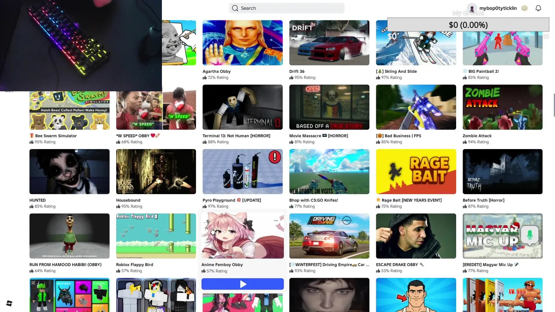The image size is (555, 312).
Task: Open mybop0tyticklin username link
Action: [498, 8]
